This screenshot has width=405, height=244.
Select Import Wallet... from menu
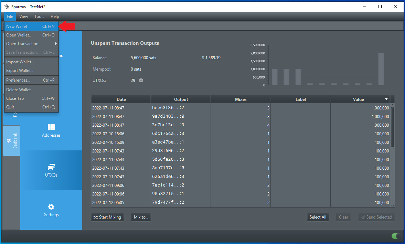[x=32, y=62]
